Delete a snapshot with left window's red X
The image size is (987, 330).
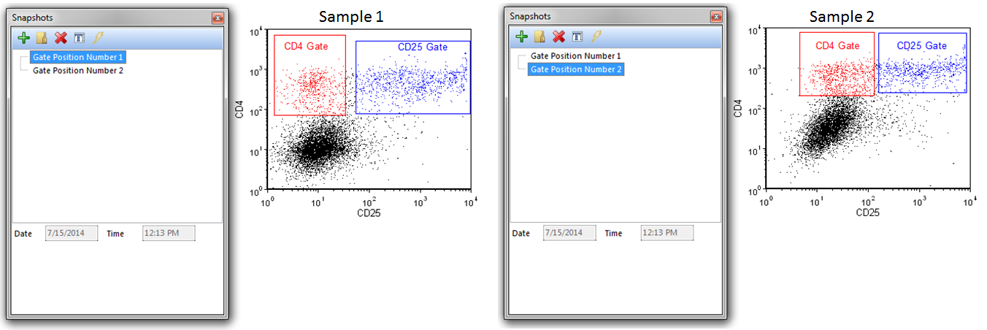pos(61,37)
